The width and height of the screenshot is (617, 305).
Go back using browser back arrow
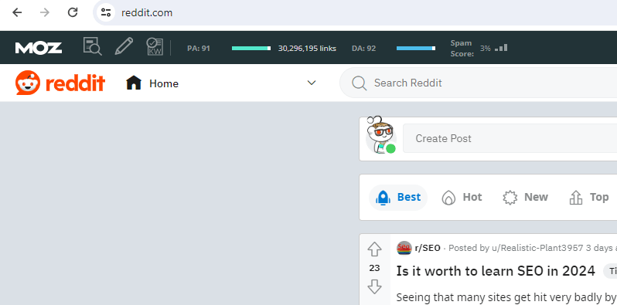coord(17,12)
